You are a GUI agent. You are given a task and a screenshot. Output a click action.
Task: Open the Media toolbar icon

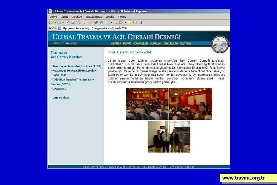(96, 23)
